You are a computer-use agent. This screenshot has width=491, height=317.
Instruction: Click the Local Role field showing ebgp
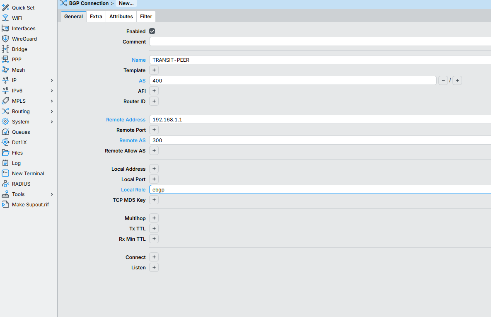click(x=320, y=189)
